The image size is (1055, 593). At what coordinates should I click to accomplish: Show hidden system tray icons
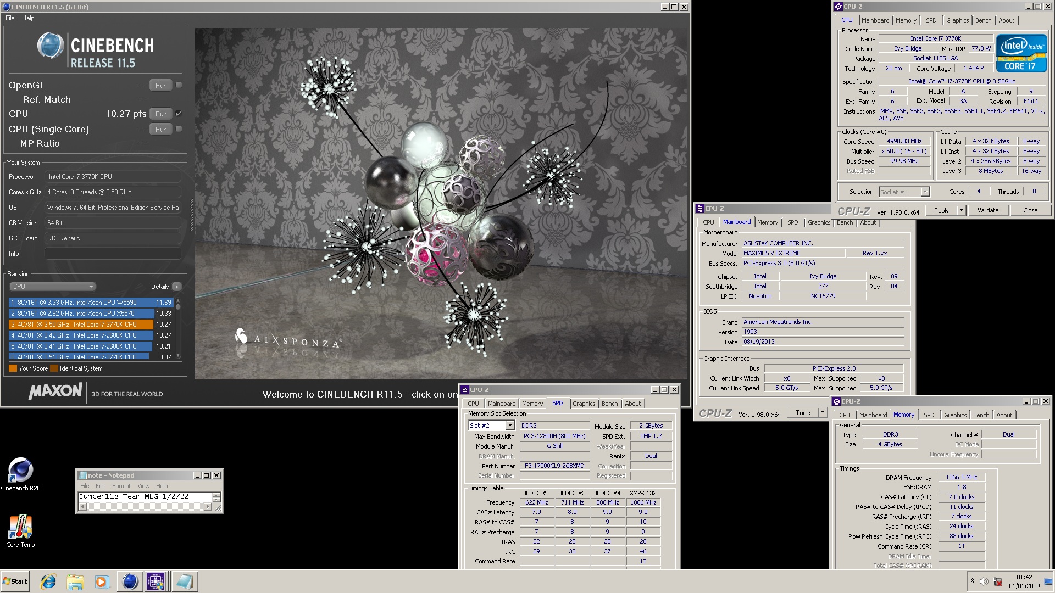pos(972,581)
